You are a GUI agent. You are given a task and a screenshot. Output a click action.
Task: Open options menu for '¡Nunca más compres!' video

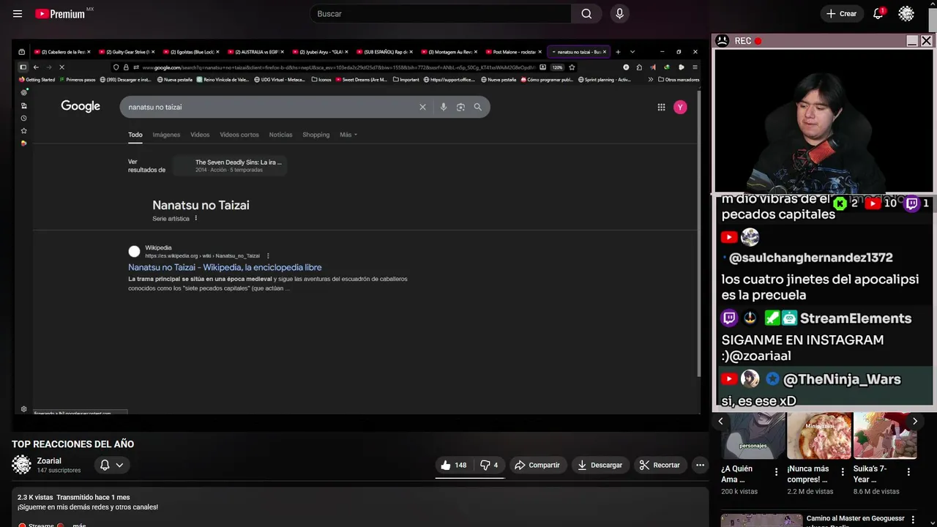click(x=843, y=472)
